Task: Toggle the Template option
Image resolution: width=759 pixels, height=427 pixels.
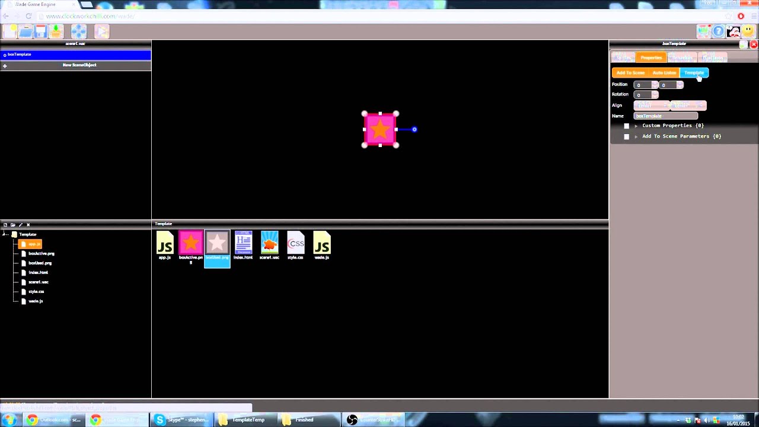Action: point(694,73)
